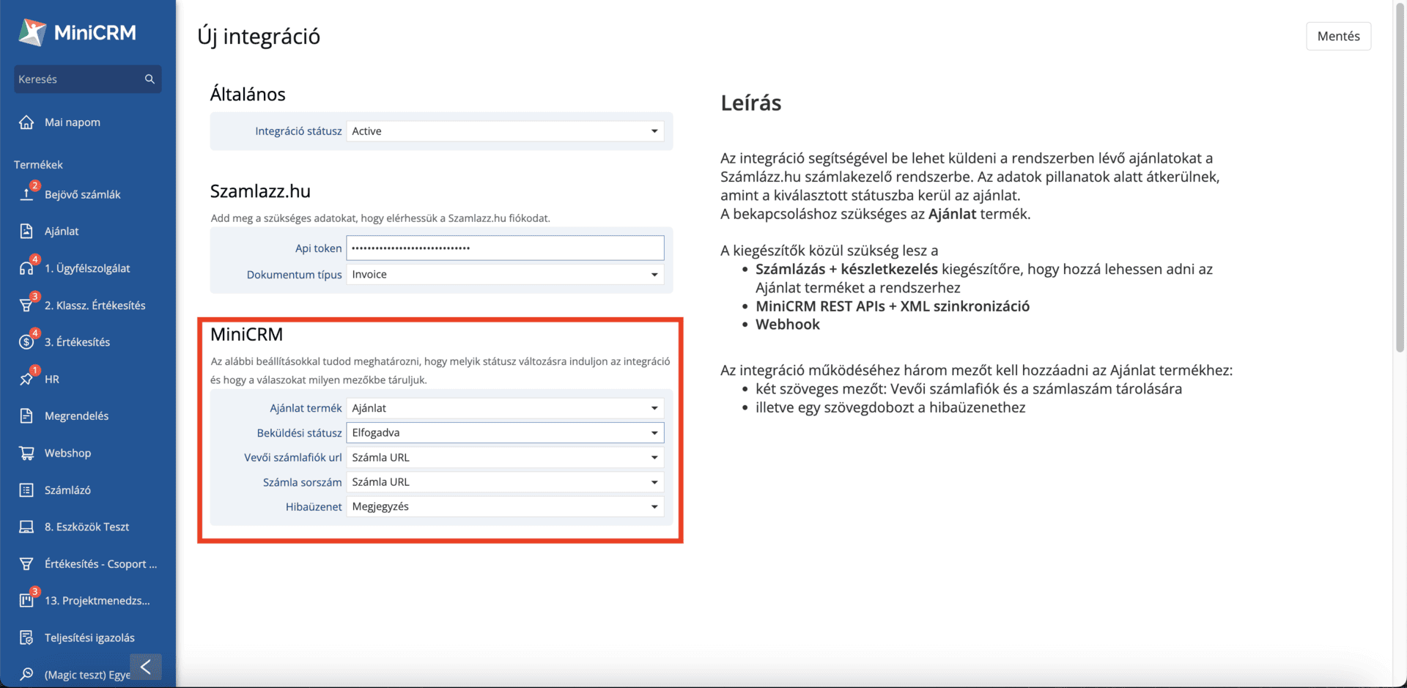Expand the Dokumentum típus dropdown
This screenshot has height=688, width=1407.
tap(505, 275)
